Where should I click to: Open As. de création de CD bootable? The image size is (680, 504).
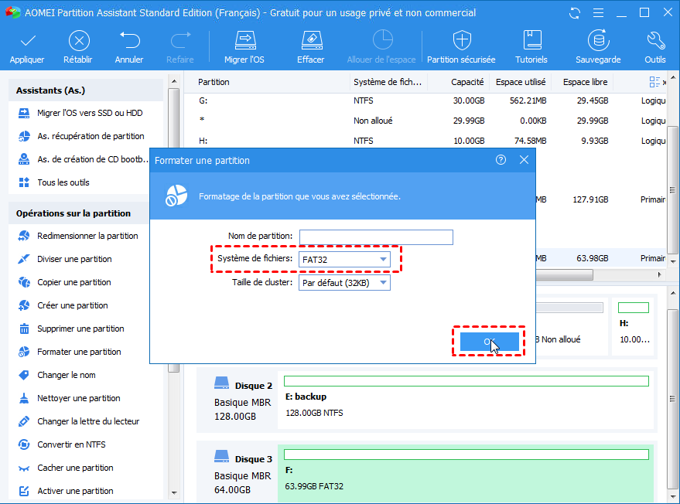84,159
